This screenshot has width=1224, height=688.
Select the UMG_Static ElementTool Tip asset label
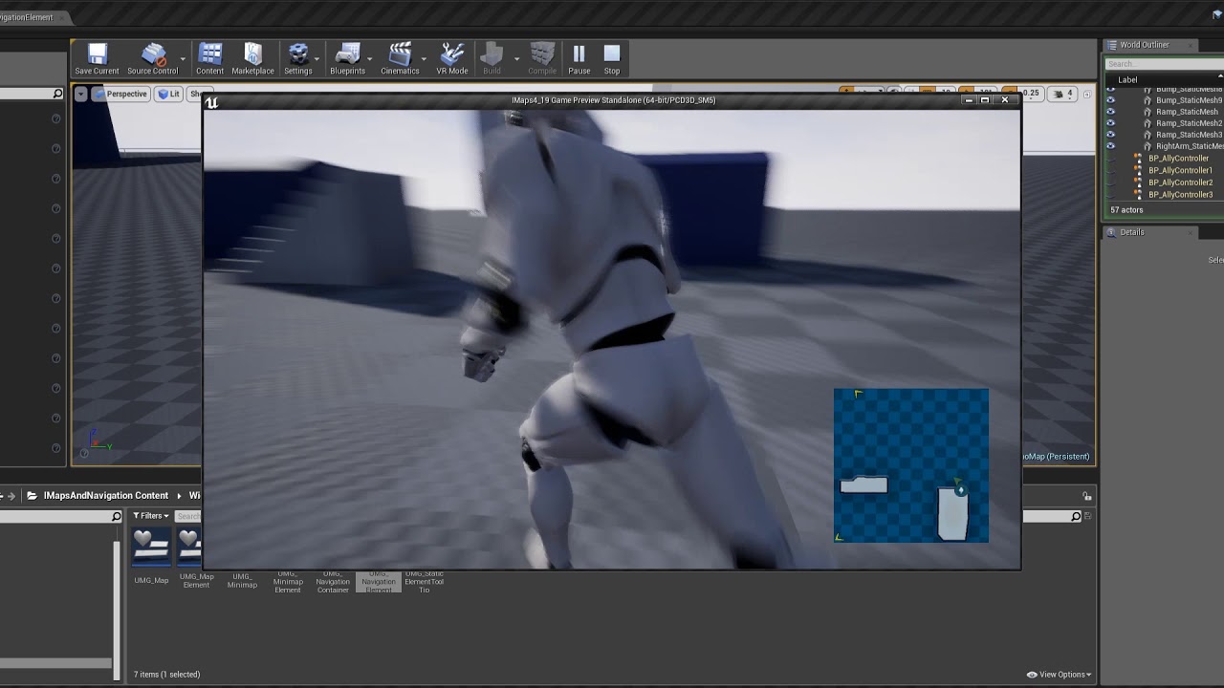(424, 581)
